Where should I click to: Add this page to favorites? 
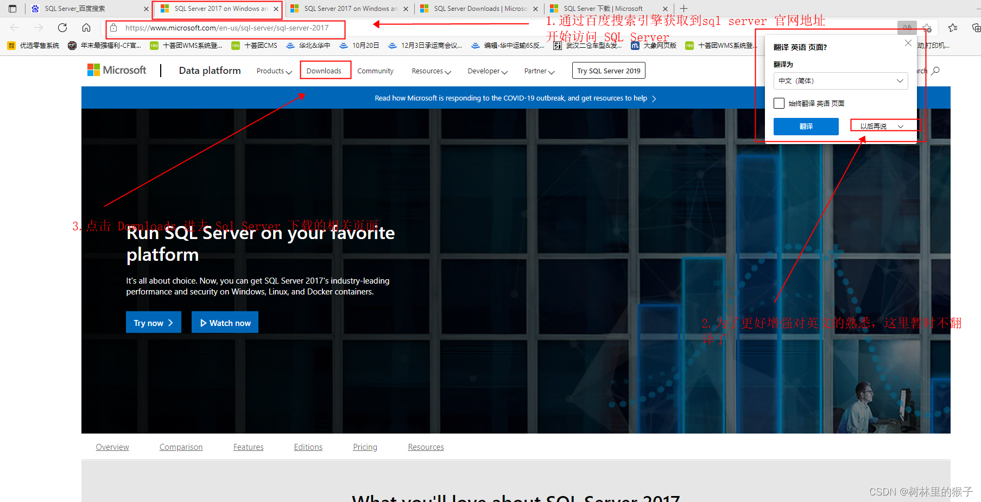[x=927, y=28]
